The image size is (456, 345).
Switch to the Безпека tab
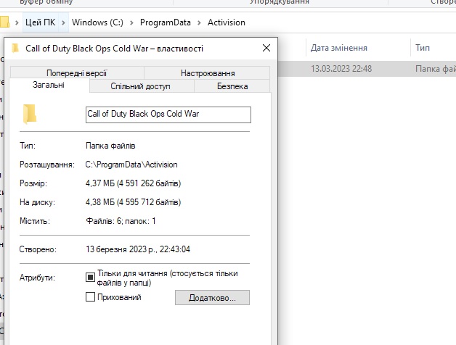click(x=232, y=86)
